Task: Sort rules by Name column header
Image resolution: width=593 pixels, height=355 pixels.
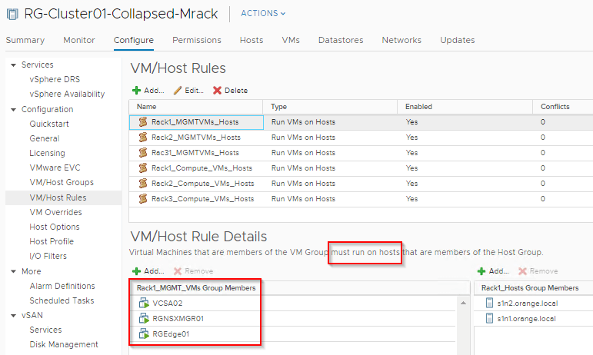Action: click(196, 107)
